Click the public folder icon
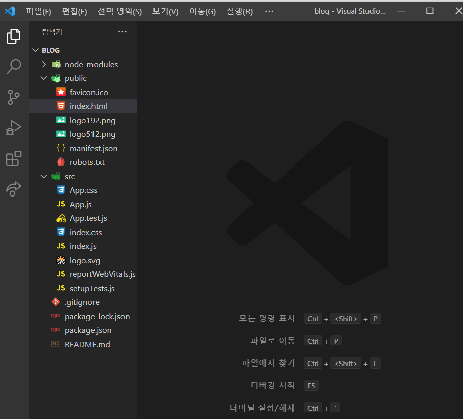 56,78
